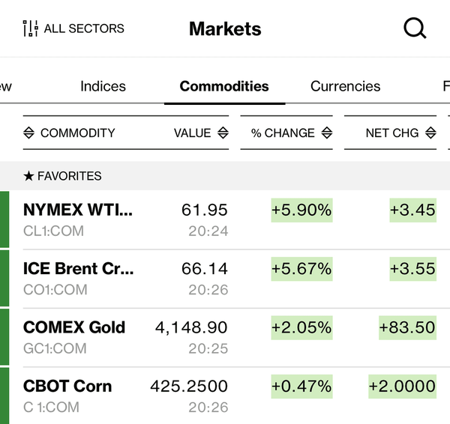This screenshot has height=424, width=450.
Task: Open NYMEX WTI crude row
Action: (x=78, y=211)
